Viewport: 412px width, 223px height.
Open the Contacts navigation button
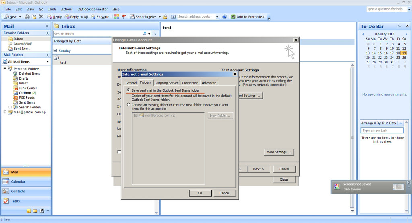click(x=26, y=191)
